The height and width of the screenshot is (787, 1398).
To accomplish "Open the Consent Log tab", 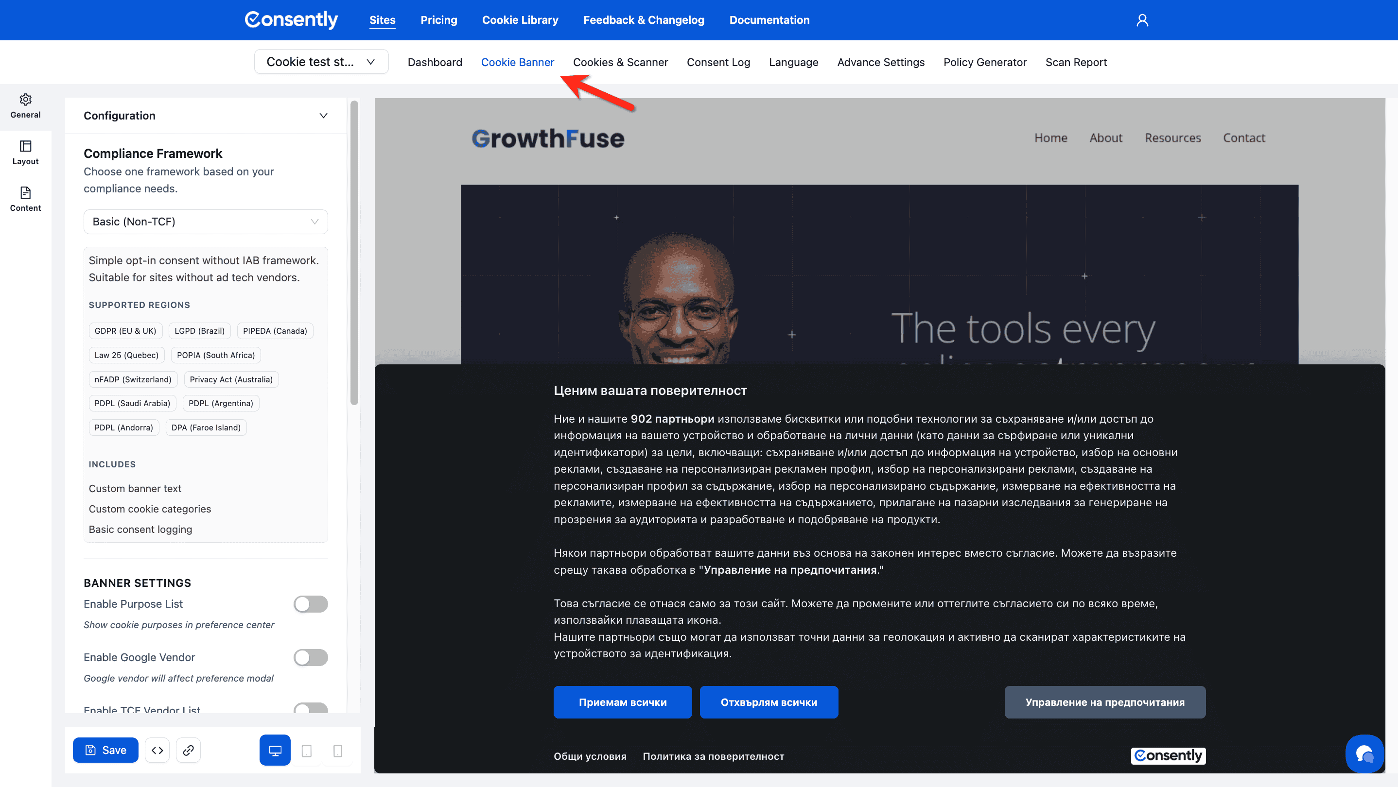I will (718, 62).
